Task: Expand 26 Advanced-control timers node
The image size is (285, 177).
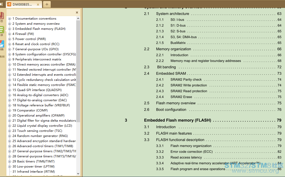Action: pos(10,146)
